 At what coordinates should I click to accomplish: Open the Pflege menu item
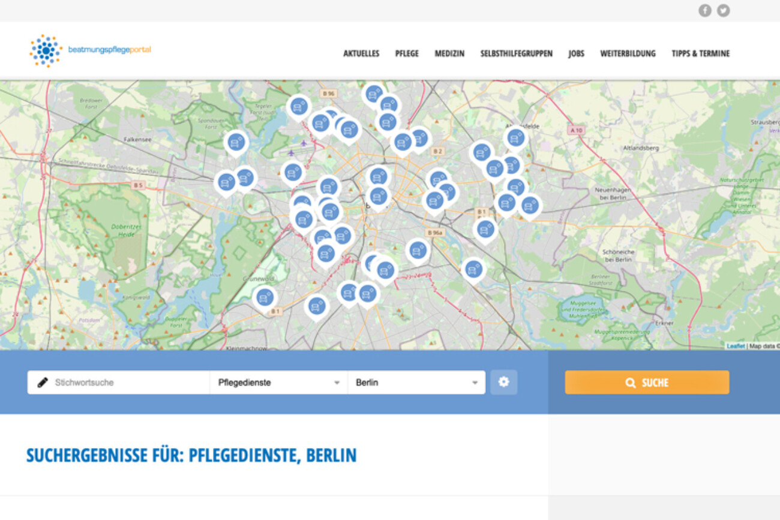[x=407, y=53]
